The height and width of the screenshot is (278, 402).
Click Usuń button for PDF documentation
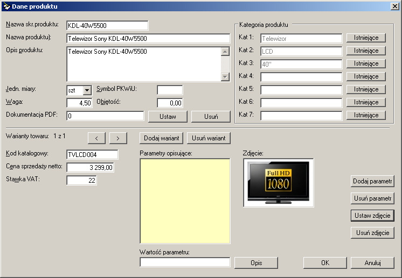(211, 117)
